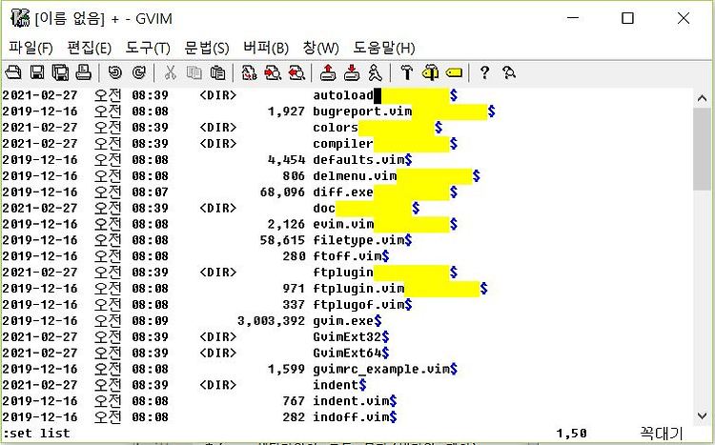
Task: Open the 파일(F) menu
Action: 31,48
